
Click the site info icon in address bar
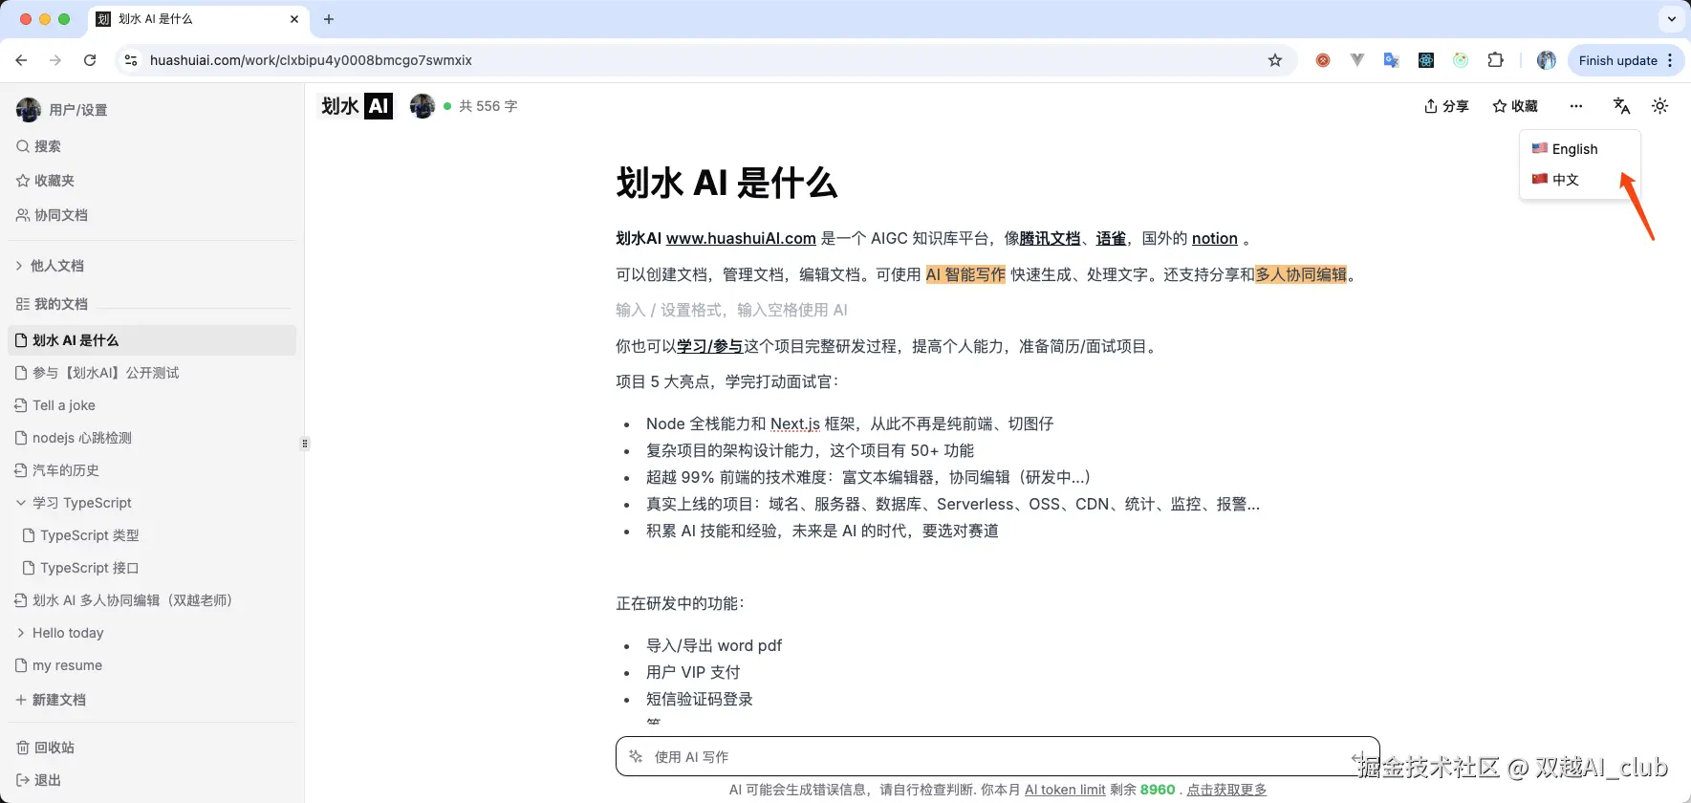(x=132, y=60)
